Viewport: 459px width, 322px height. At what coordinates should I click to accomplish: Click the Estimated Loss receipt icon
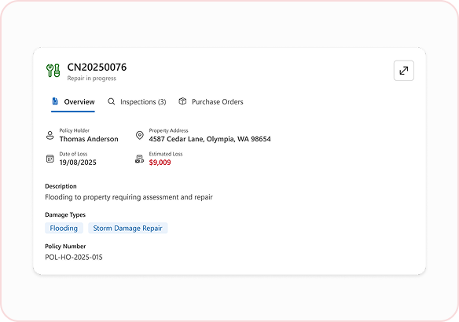pos(139,159)
